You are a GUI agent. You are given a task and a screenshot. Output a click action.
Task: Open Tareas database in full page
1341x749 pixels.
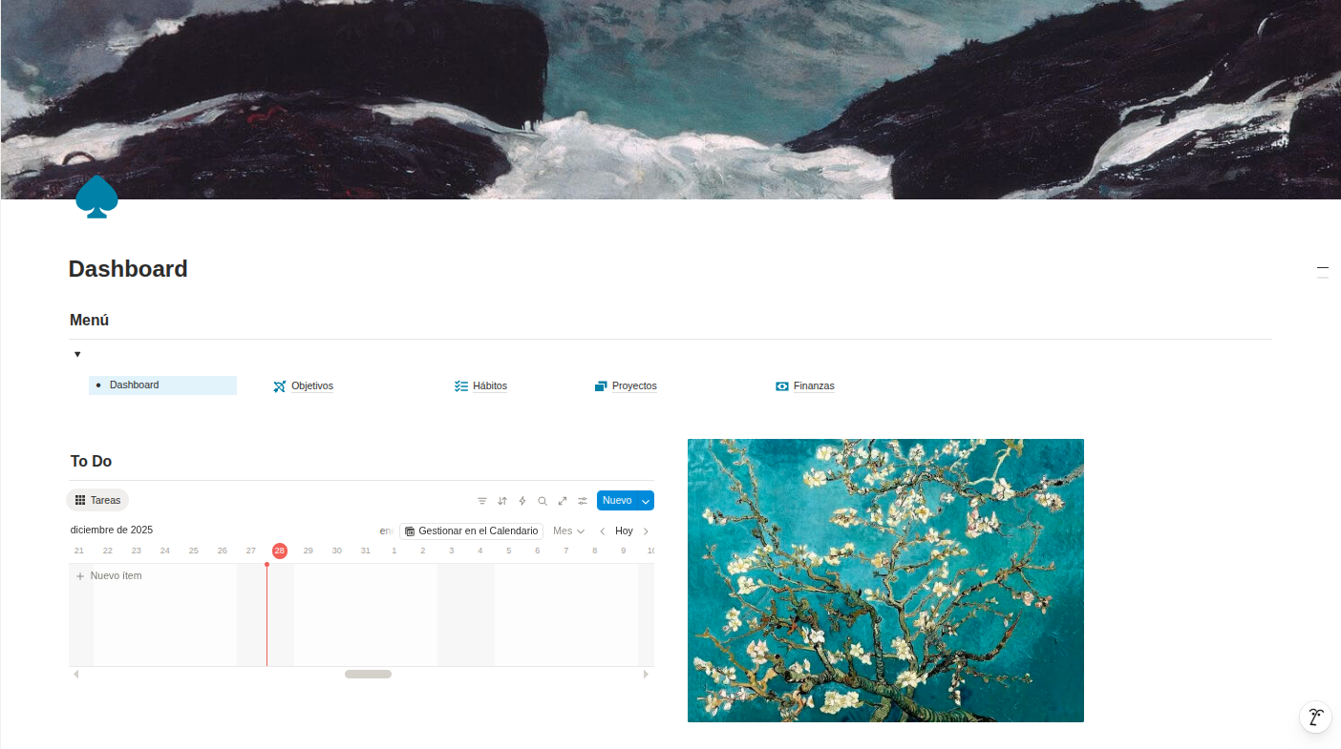563,501
